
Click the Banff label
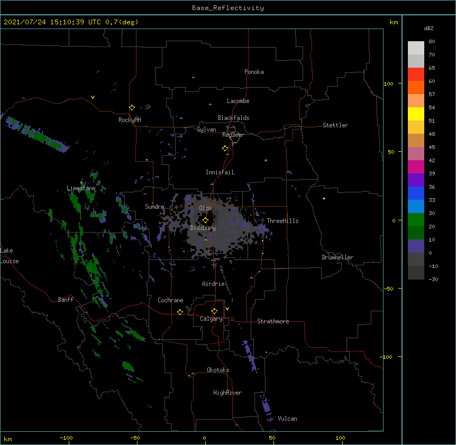(x=66, y=300)
